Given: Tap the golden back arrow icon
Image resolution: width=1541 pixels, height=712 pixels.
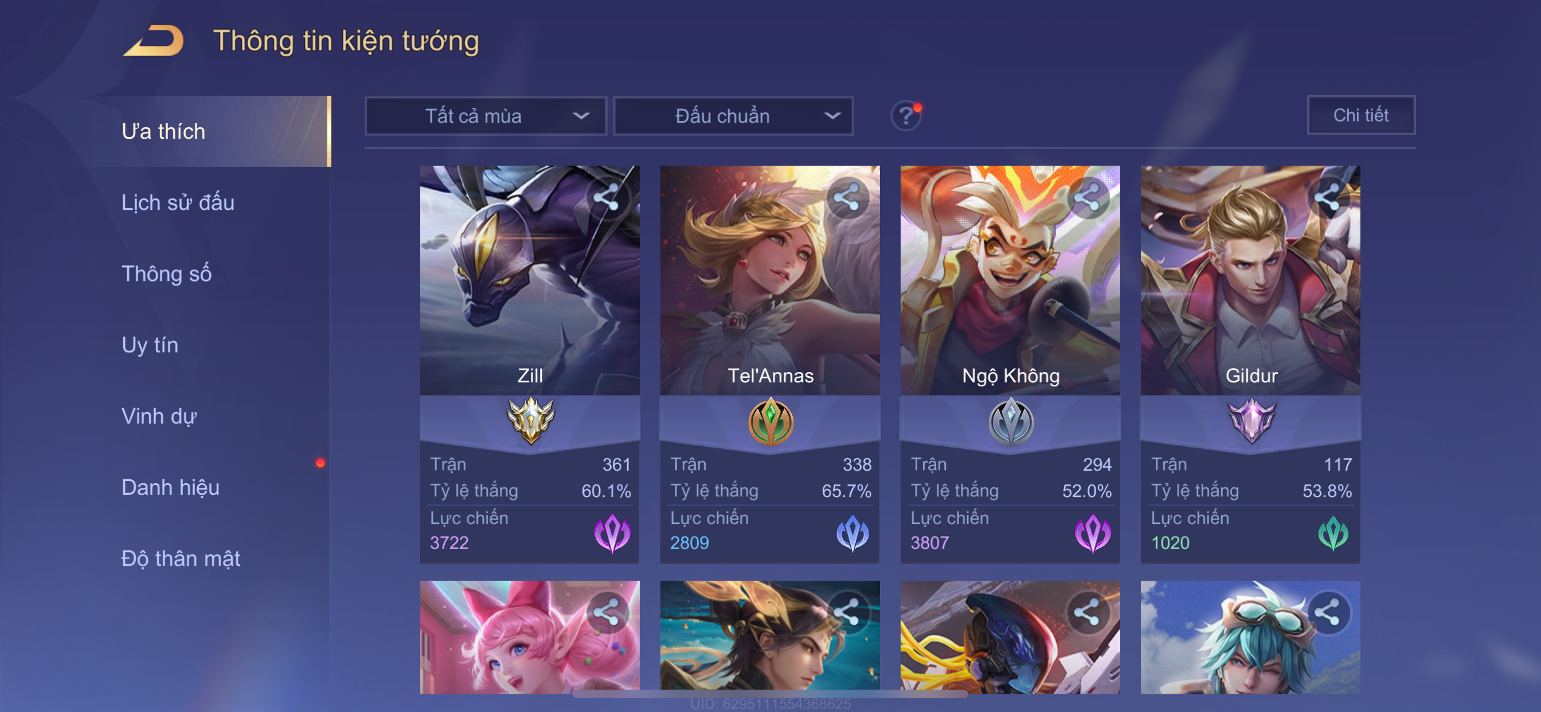Looking at the screenshot, I should coord(154,41).
